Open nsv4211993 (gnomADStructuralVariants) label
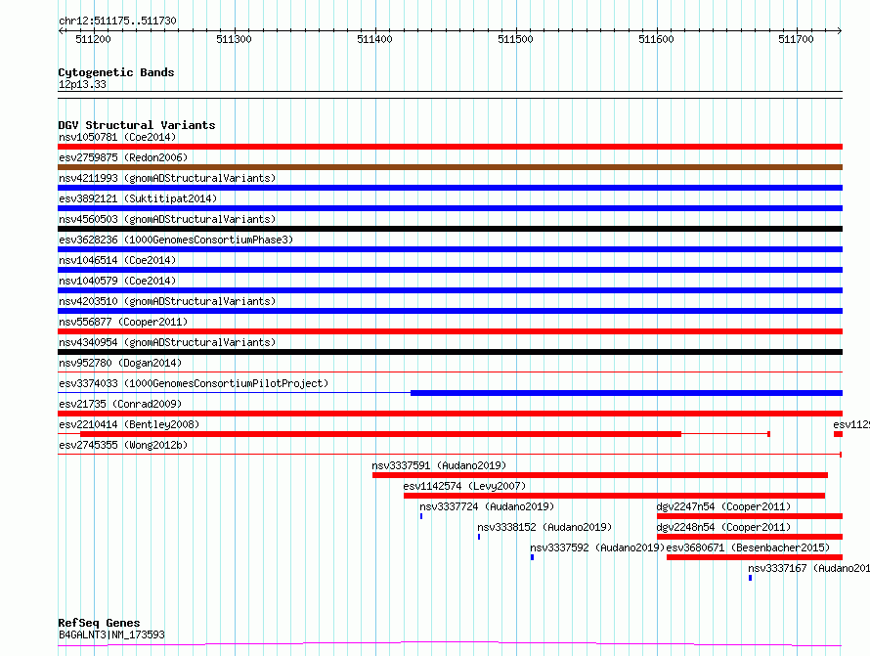The width and height of the screenshot is (870, 656). click(167, 178)
